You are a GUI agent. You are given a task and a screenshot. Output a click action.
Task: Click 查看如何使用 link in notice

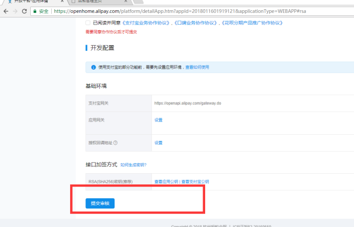click(197, 67)
